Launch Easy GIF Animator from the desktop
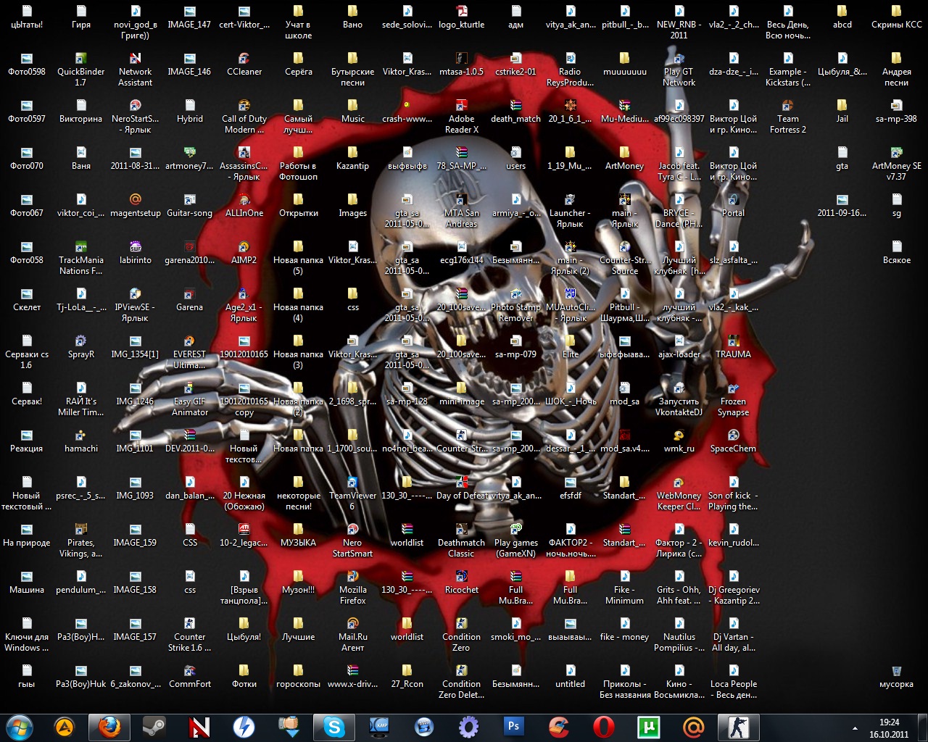The image size is (928, 742). click(190, 399)
